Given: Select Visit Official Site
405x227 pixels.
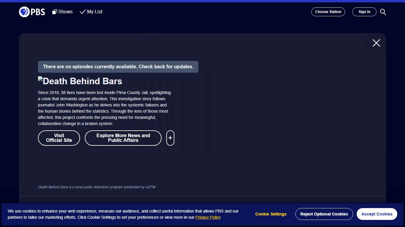Looking at the screenshot, I should pyautogui.click(x=59, y=138).
